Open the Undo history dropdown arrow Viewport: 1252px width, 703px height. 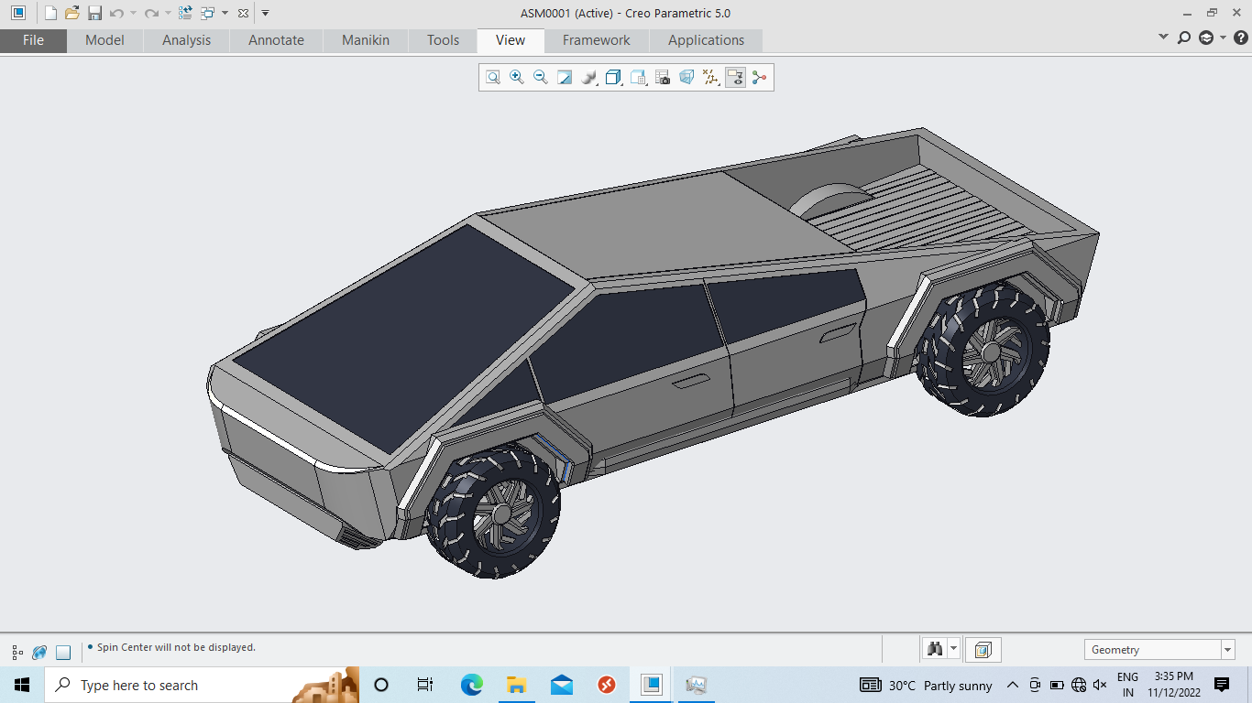coord(133,13)
